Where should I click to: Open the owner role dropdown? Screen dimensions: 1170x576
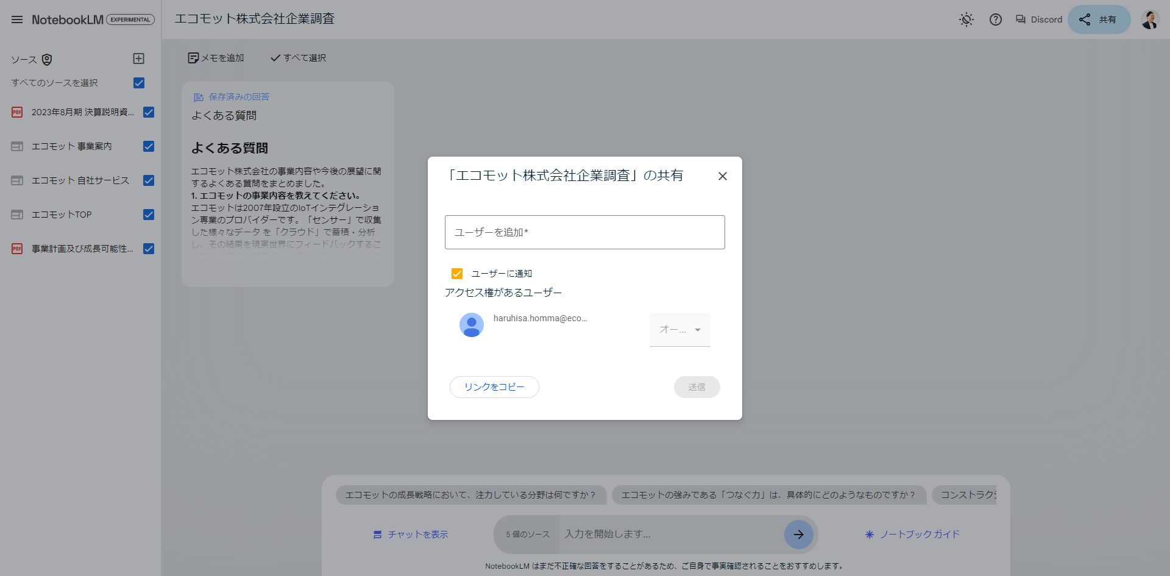680,330
